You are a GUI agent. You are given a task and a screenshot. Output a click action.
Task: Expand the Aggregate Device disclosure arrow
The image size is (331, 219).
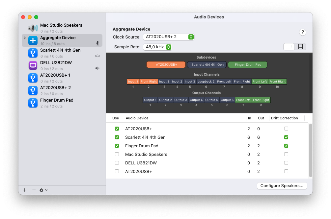(25, 38)
